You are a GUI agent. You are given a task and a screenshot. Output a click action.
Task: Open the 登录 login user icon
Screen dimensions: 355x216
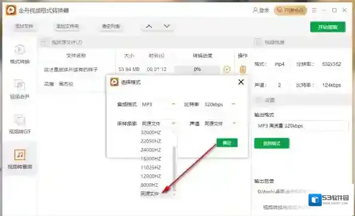[x=255, y=10]
